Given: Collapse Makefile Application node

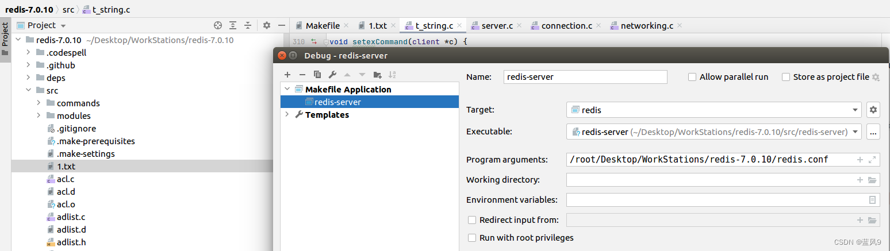Looking at the screenshot, I should (x=287, y=89).
